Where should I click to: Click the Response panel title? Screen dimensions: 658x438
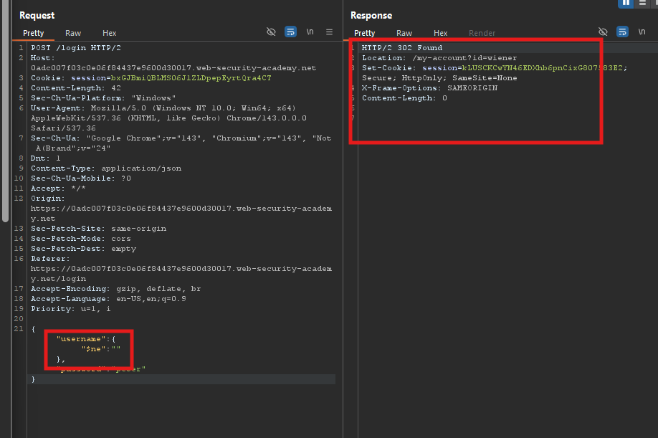(x=371, y=16)
